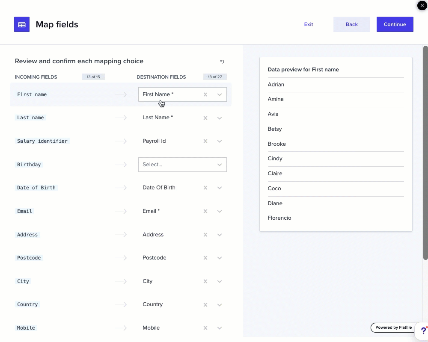Expand the City dropdown chevron
This screenshot has height=342, width=428.
tap(220, 281)
